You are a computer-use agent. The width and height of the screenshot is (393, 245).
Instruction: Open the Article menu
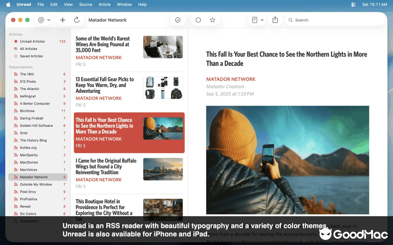105,4
